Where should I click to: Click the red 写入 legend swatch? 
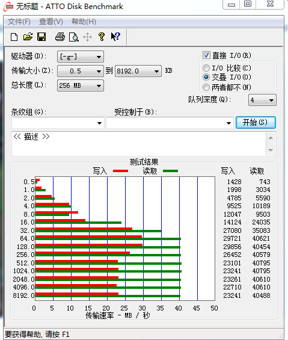pos(120,171)
